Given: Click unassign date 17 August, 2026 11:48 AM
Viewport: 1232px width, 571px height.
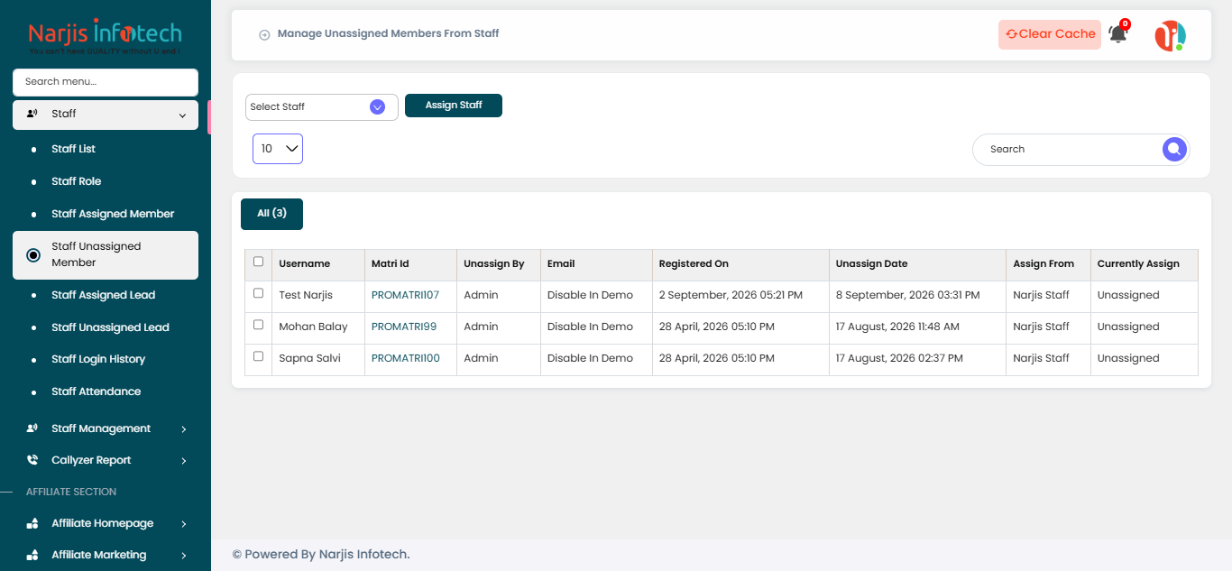Looking at the screenshot, I should tap(897, 327).
